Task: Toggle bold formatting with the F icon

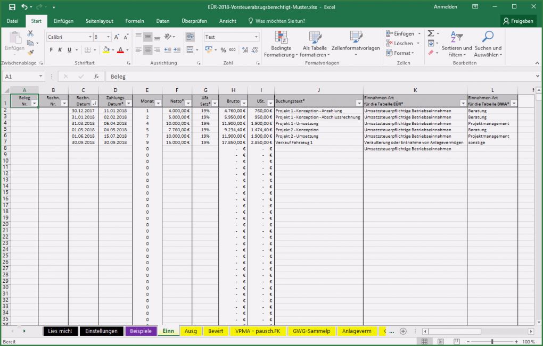Action: [x=51, y=49]
